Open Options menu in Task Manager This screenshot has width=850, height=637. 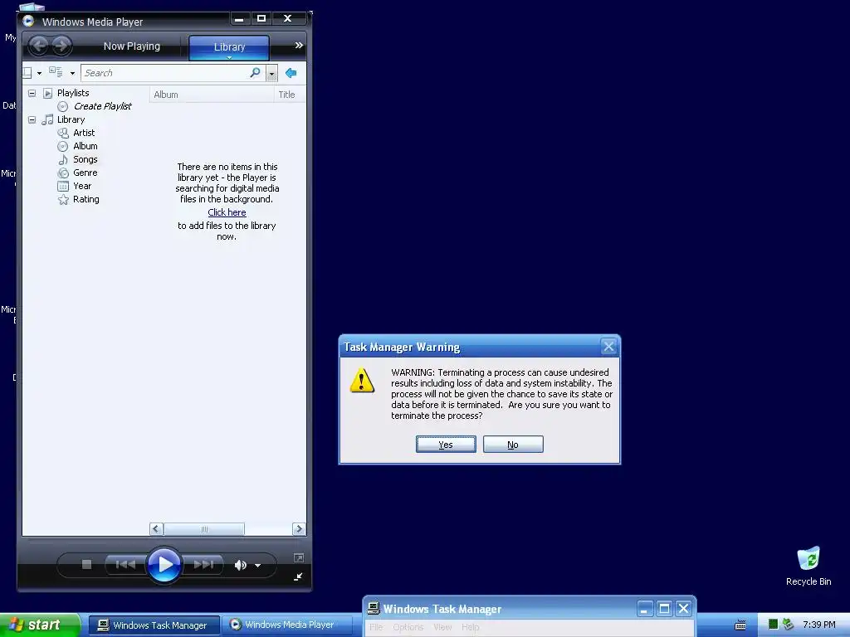click(x=408, y=627)
